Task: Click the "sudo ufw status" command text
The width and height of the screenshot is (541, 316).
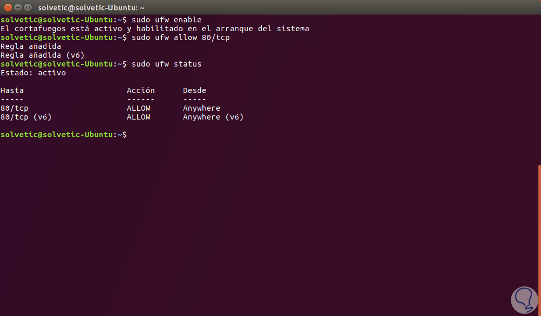Action: 166,64
